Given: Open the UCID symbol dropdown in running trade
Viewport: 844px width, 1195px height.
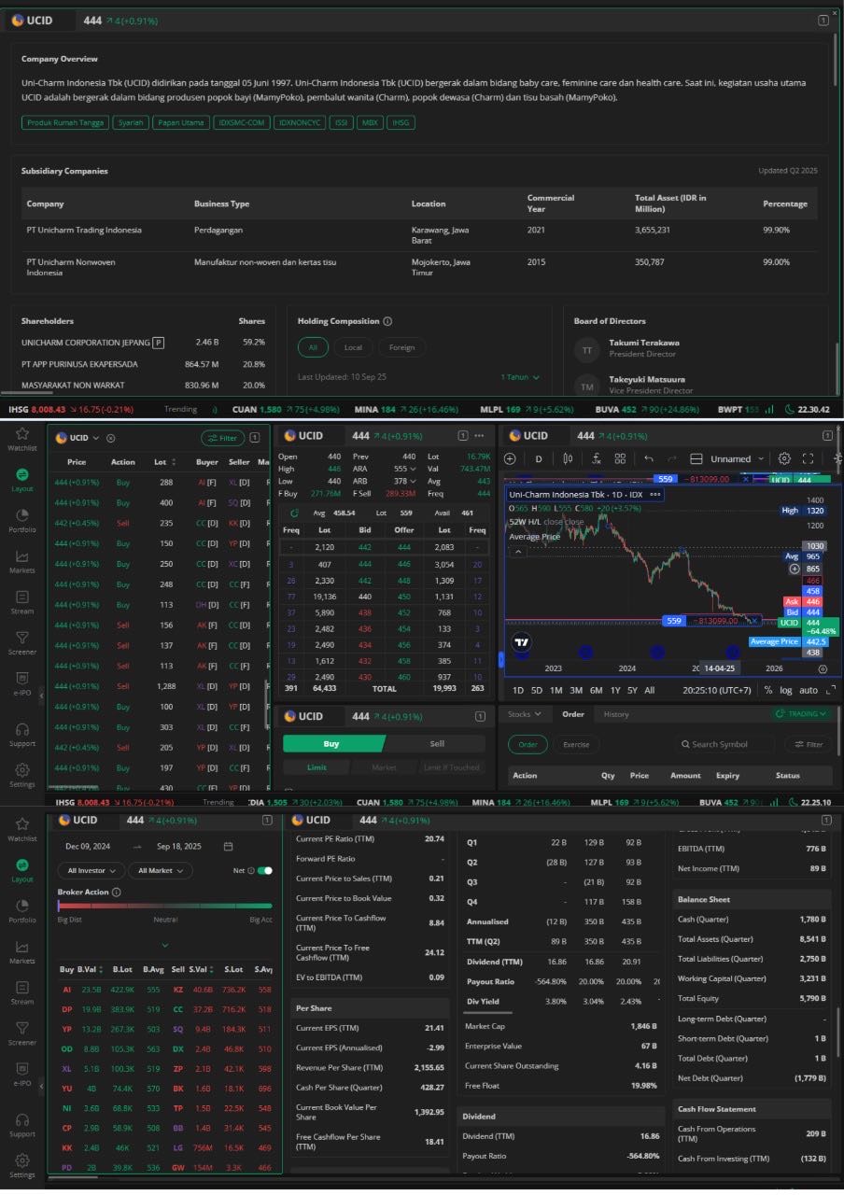Looking at the screenshot, I should coord(77,438).
